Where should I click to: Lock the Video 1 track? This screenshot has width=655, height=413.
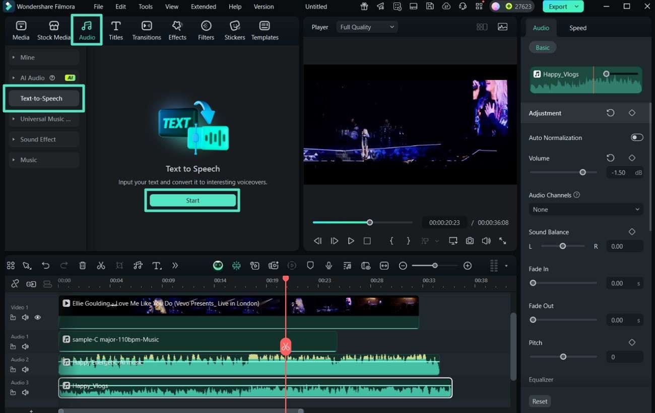13,317
